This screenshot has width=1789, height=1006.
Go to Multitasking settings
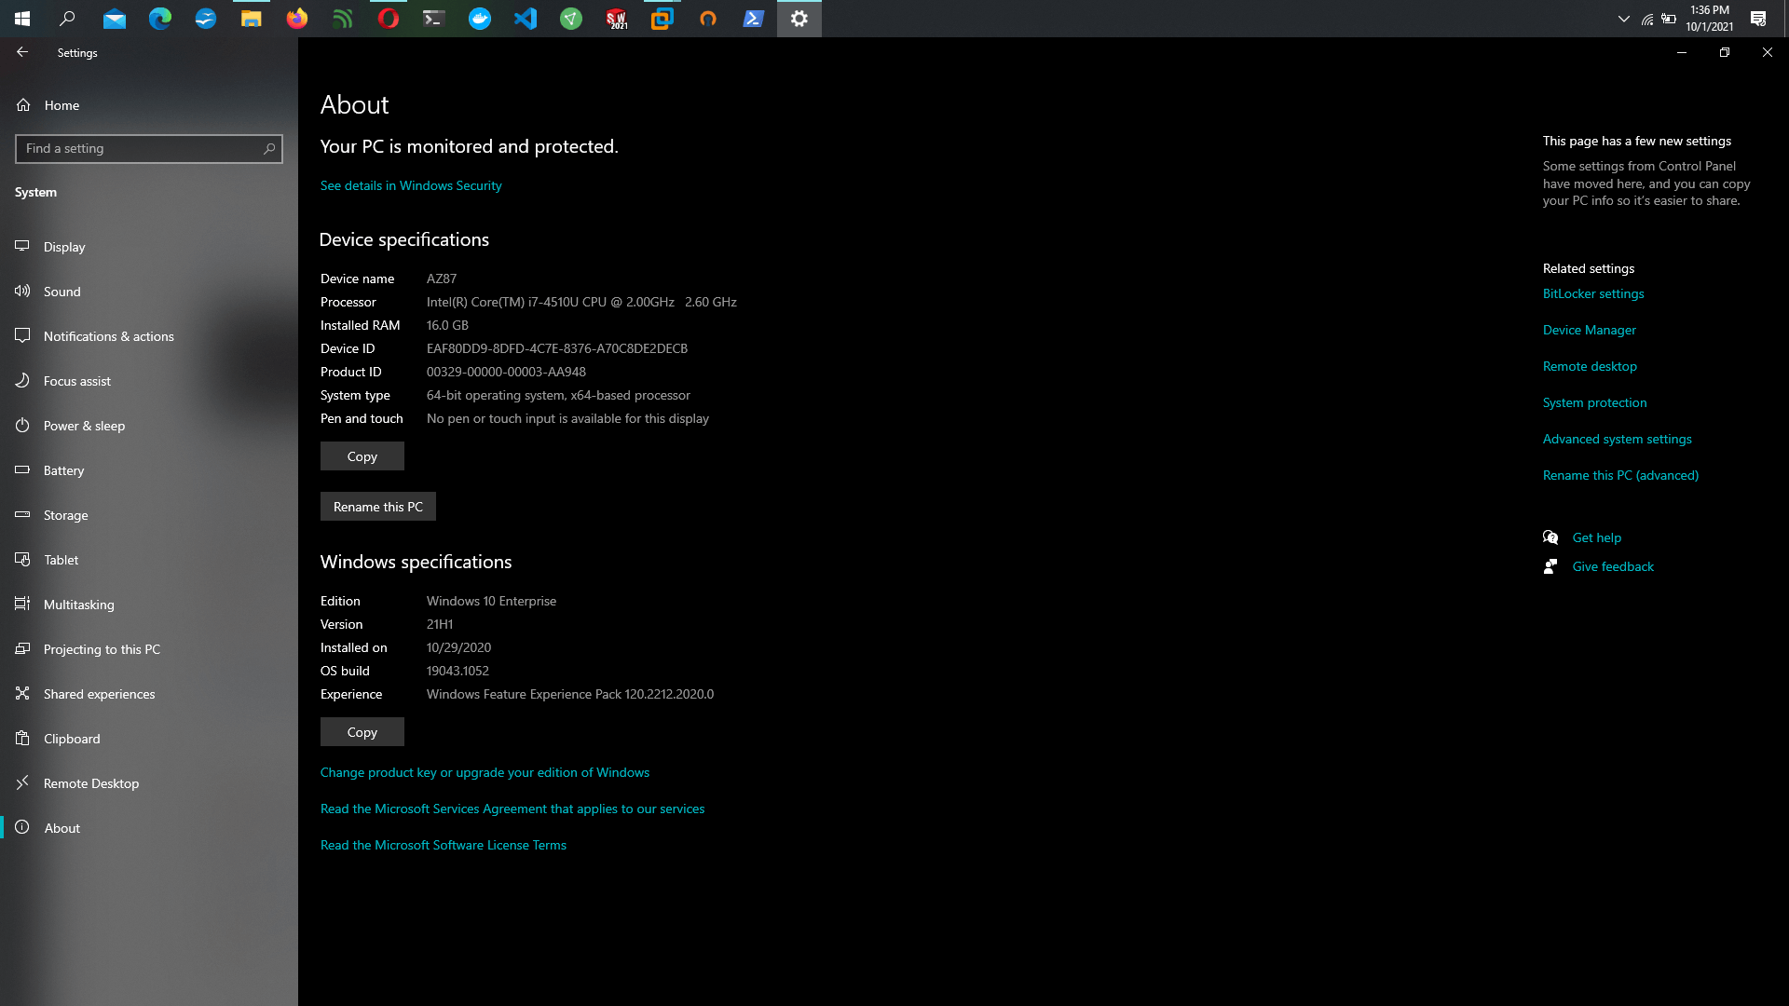pyautogui.click(x=78, y=605)
